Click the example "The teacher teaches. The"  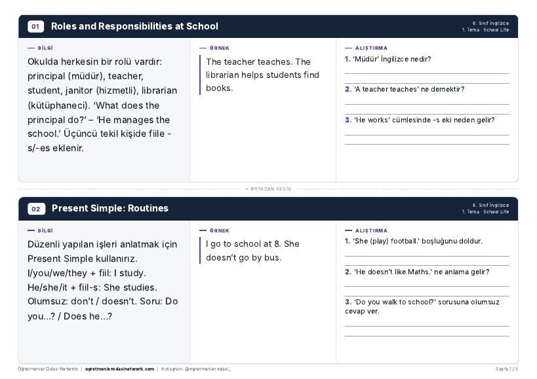point(258,62)
